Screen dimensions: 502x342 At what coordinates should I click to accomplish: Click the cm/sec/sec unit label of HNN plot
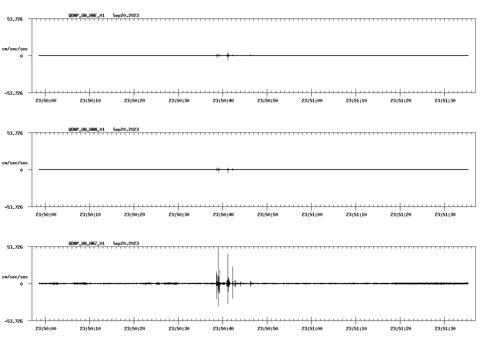(15, 163)
